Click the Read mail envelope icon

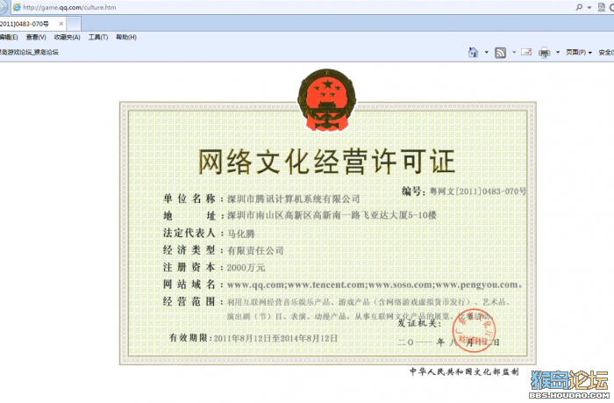526,52
